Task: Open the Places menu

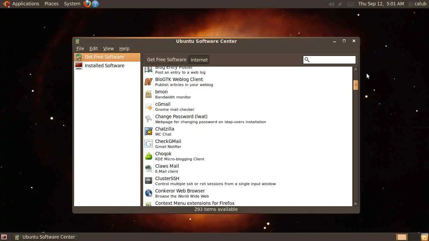Action: pos(52,4)
